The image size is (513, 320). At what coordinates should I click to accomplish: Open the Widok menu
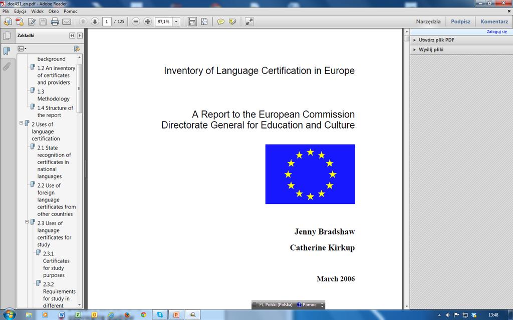coord(37,11)
